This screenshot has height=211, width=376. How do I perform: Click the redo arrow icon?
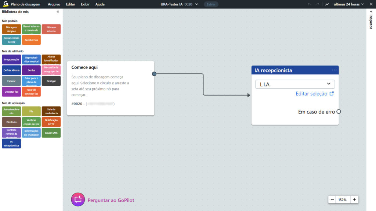pyautogui.click(x=318, y=4)
